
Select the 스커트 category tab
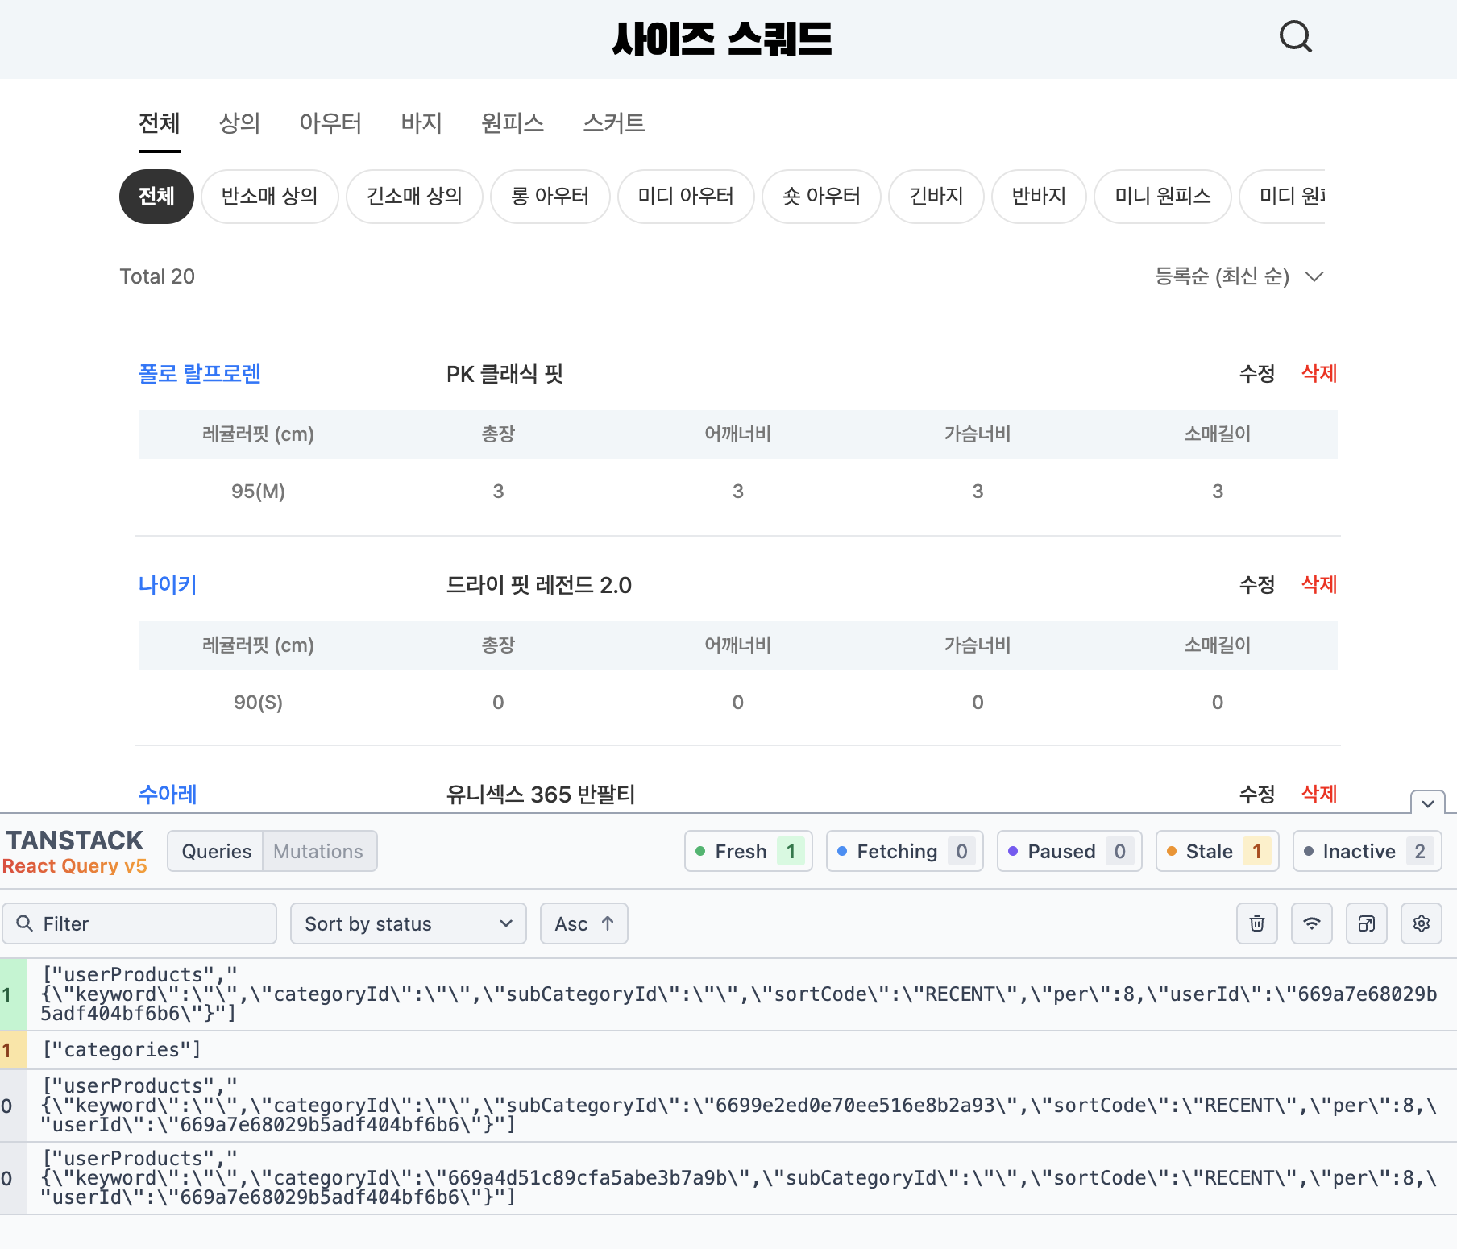tap(613, 123)
